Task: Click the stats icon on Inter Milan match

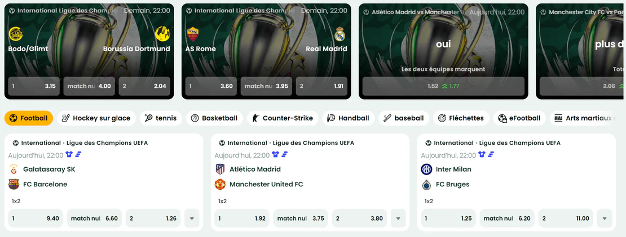Action: click(491, 155)
